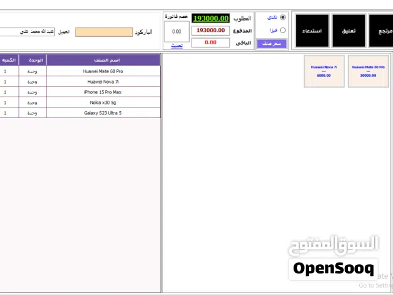
Task: Click the quantity cell of Galaxy S23 Ultra 5
Action: click(x=9, y=113)
